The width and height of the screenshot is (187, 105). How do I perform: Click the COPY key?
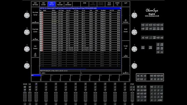point(162,76)
